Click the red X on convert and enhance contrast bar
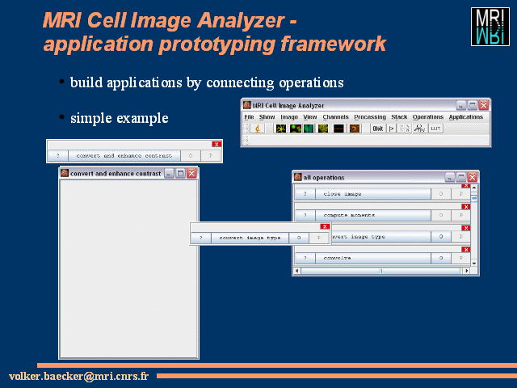The image size is (517, 388). [x=216, y=144]
